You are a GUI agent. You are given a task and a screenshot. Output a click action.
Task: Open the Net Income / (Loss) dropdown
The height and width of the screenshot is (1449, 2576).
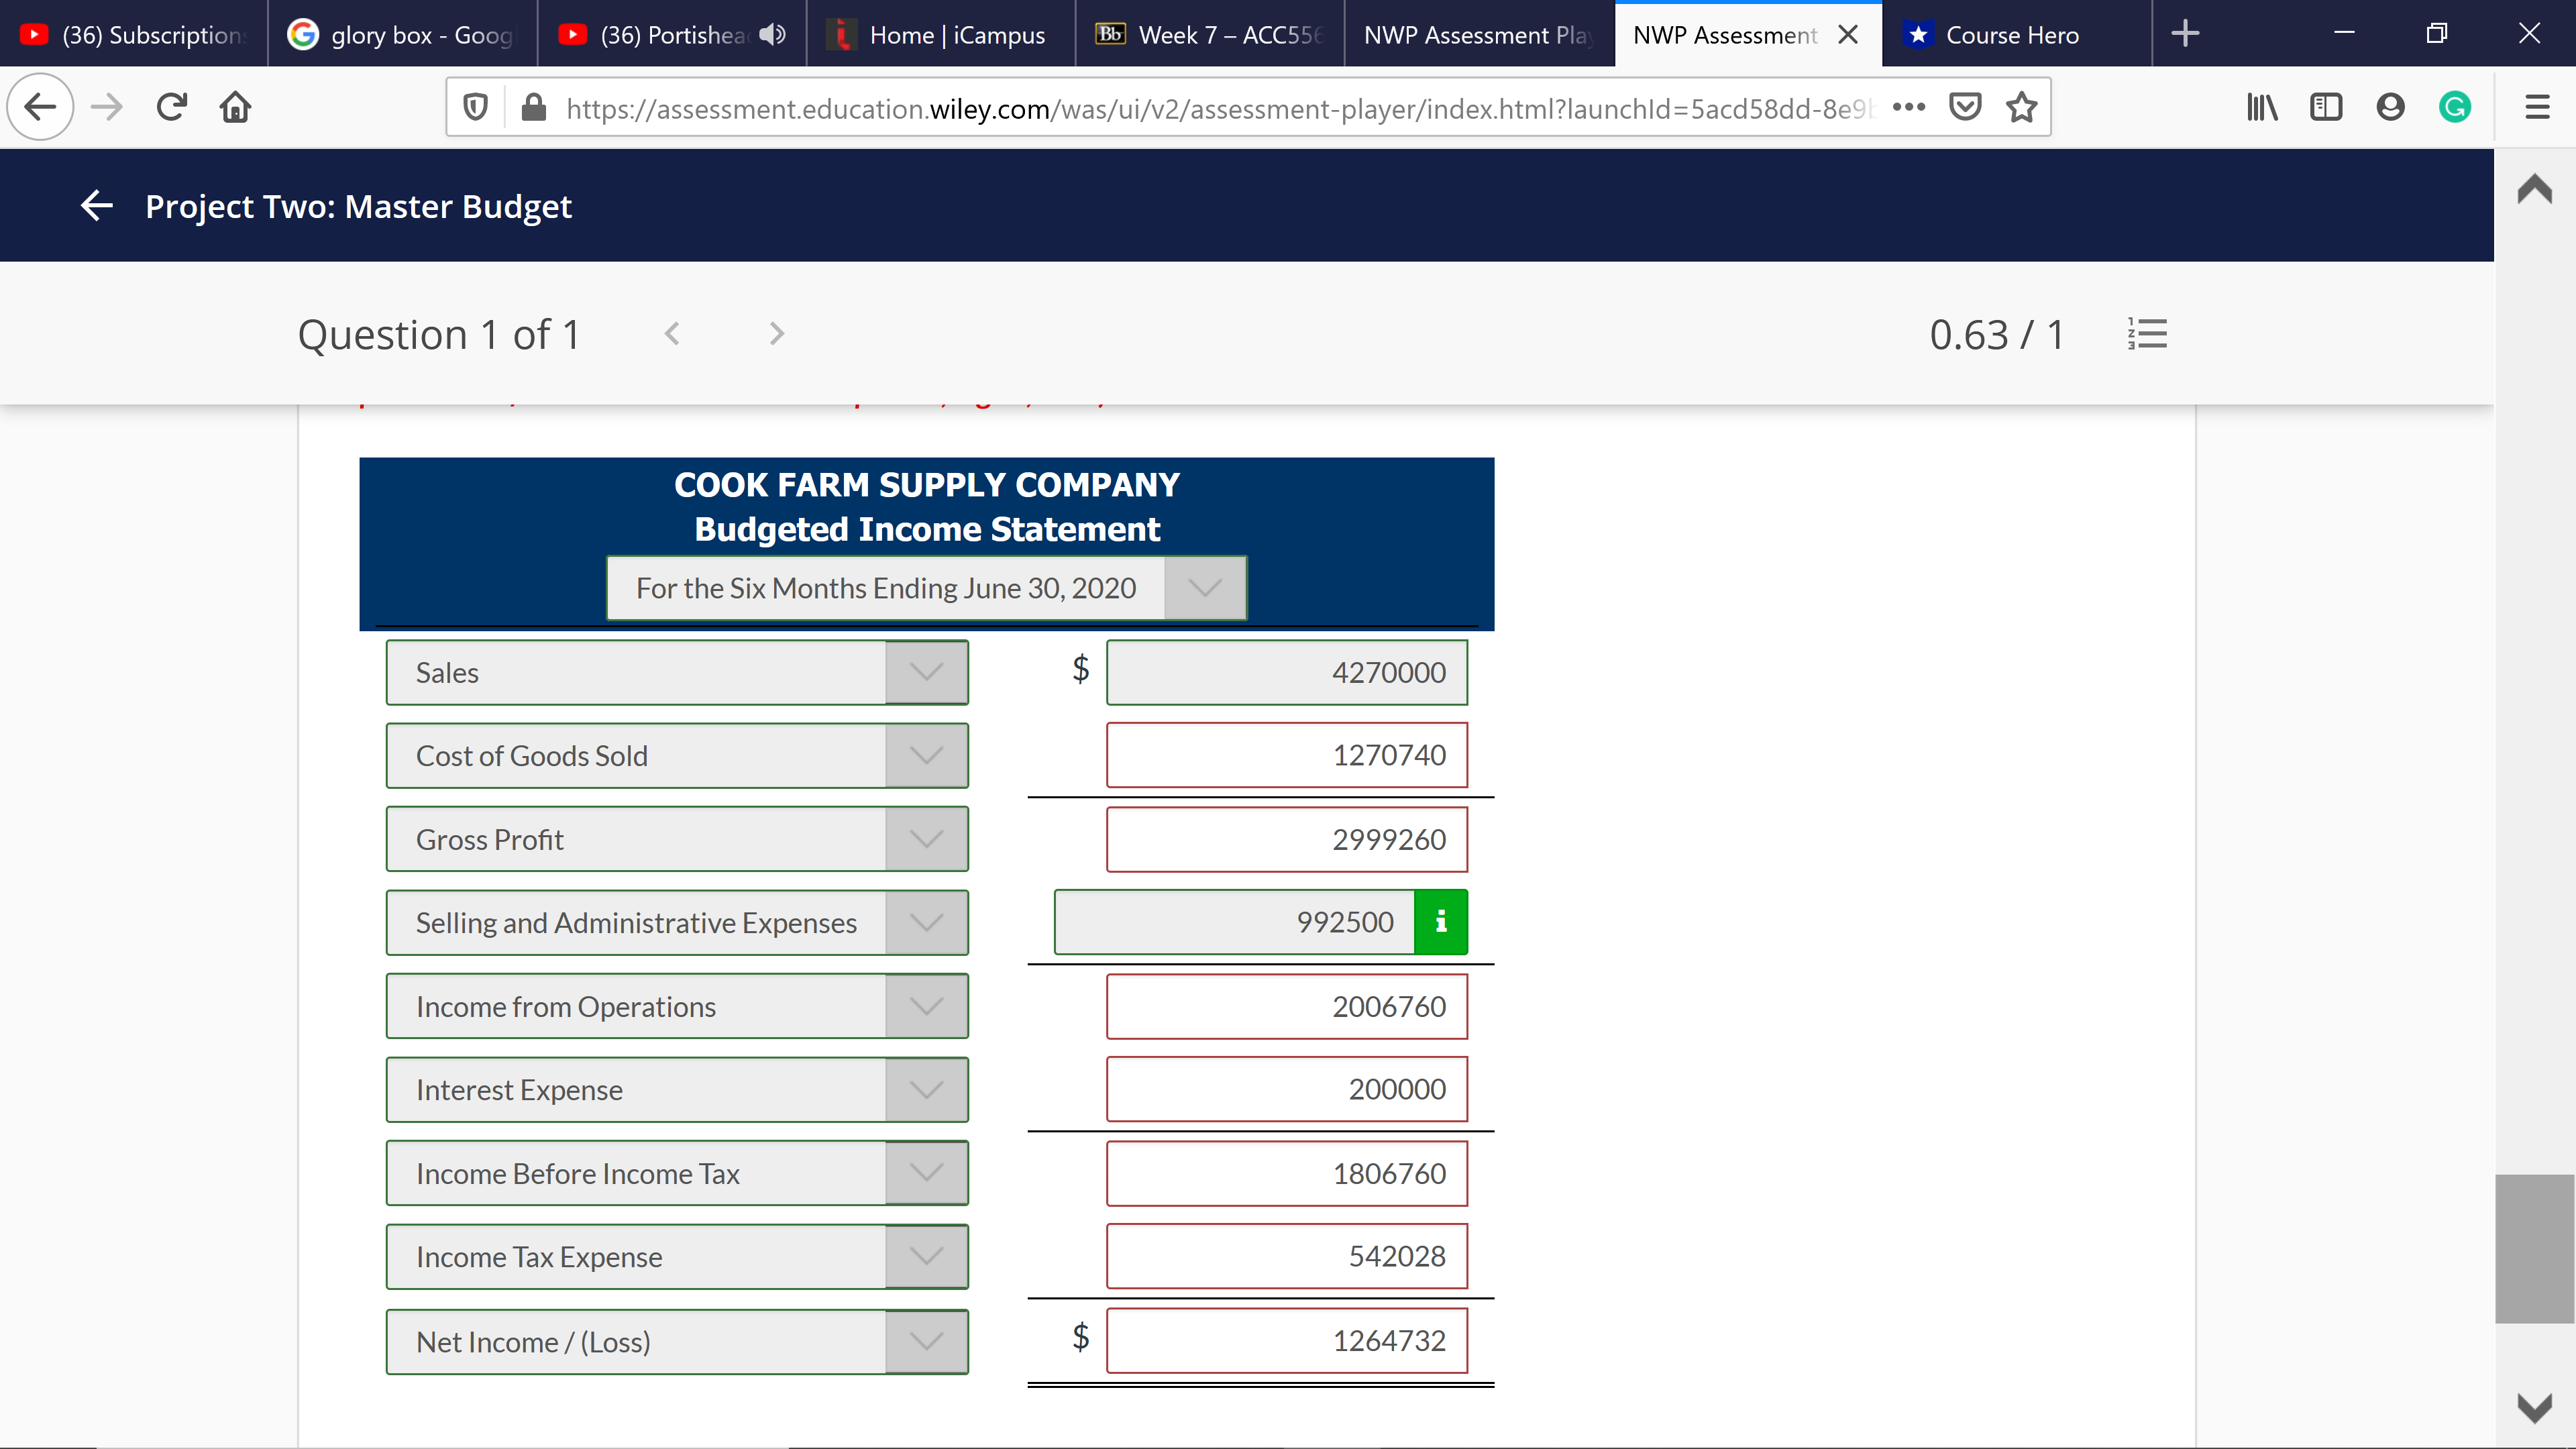pyautogui.click(x=926, y=1341)
